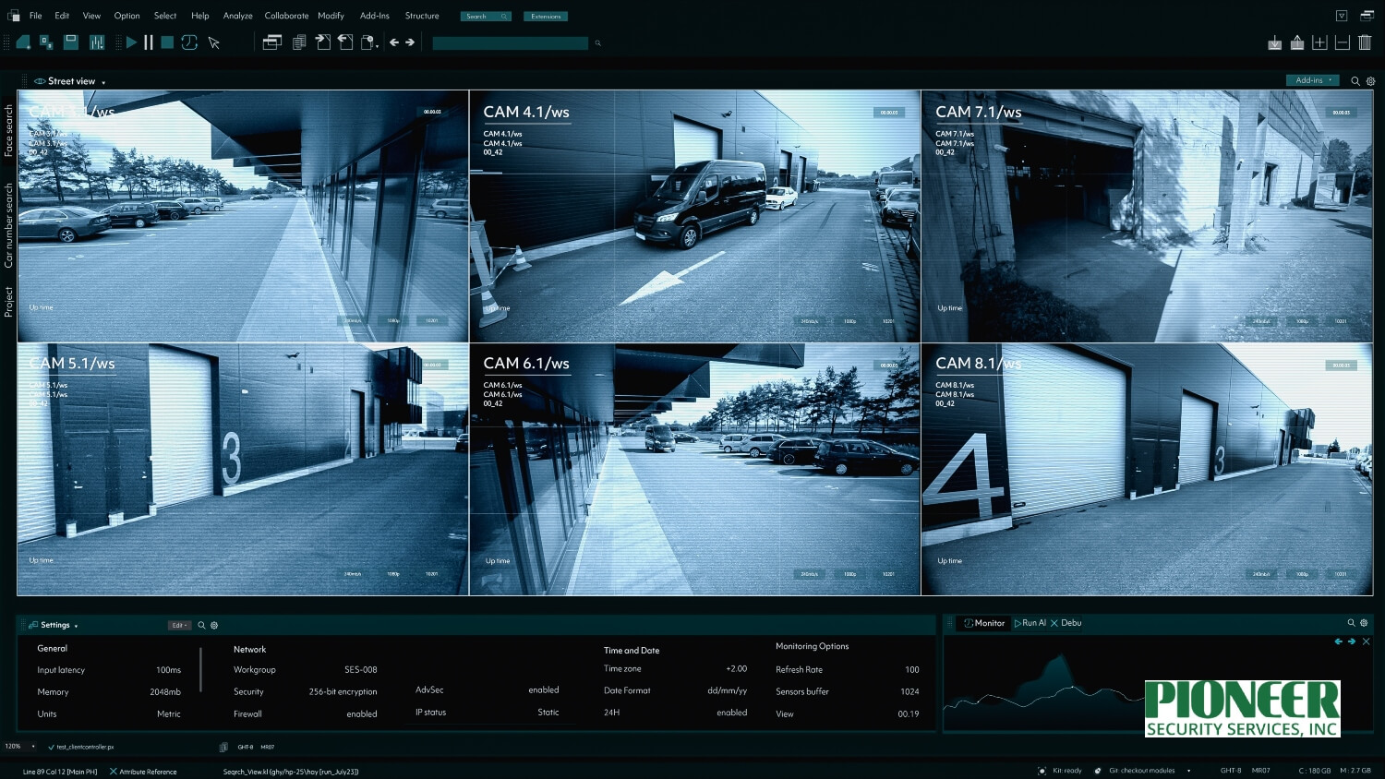Click the search magnifier in the Street view bar

[x=1355, y=81]
